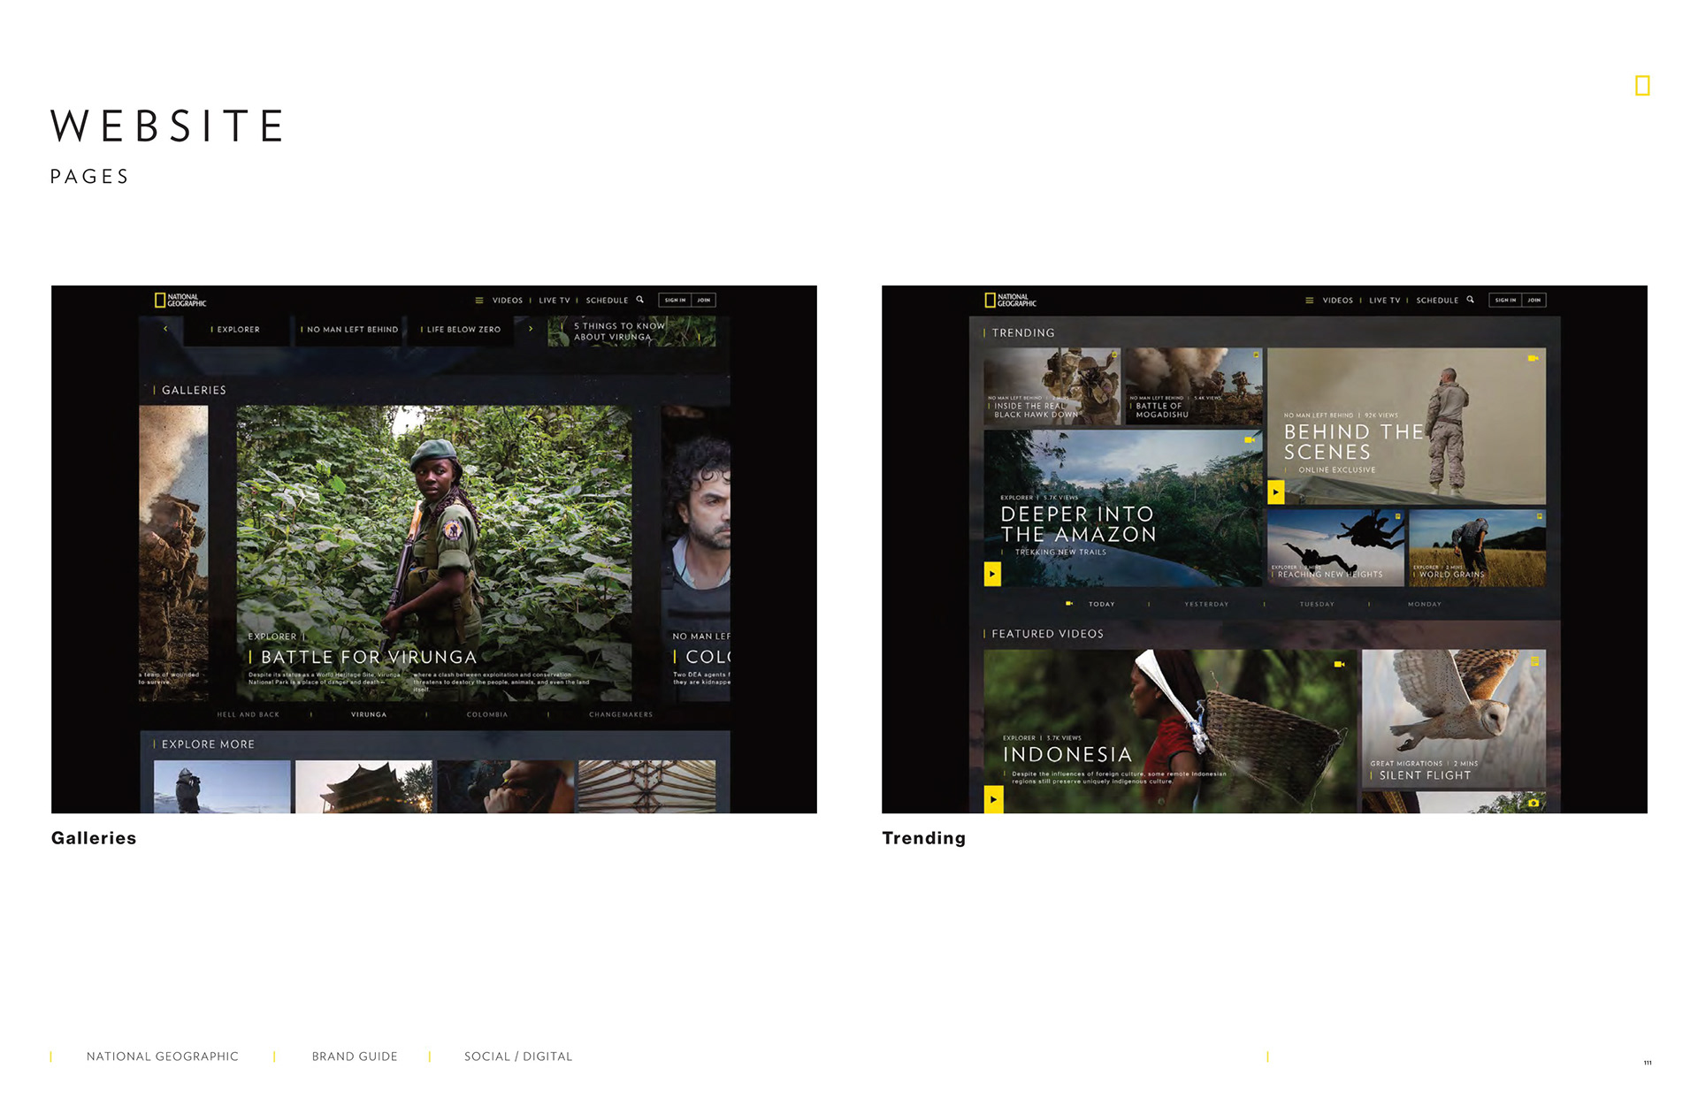
Task: Open the Life Below Zero tab
Action: (x=463, y=330)
